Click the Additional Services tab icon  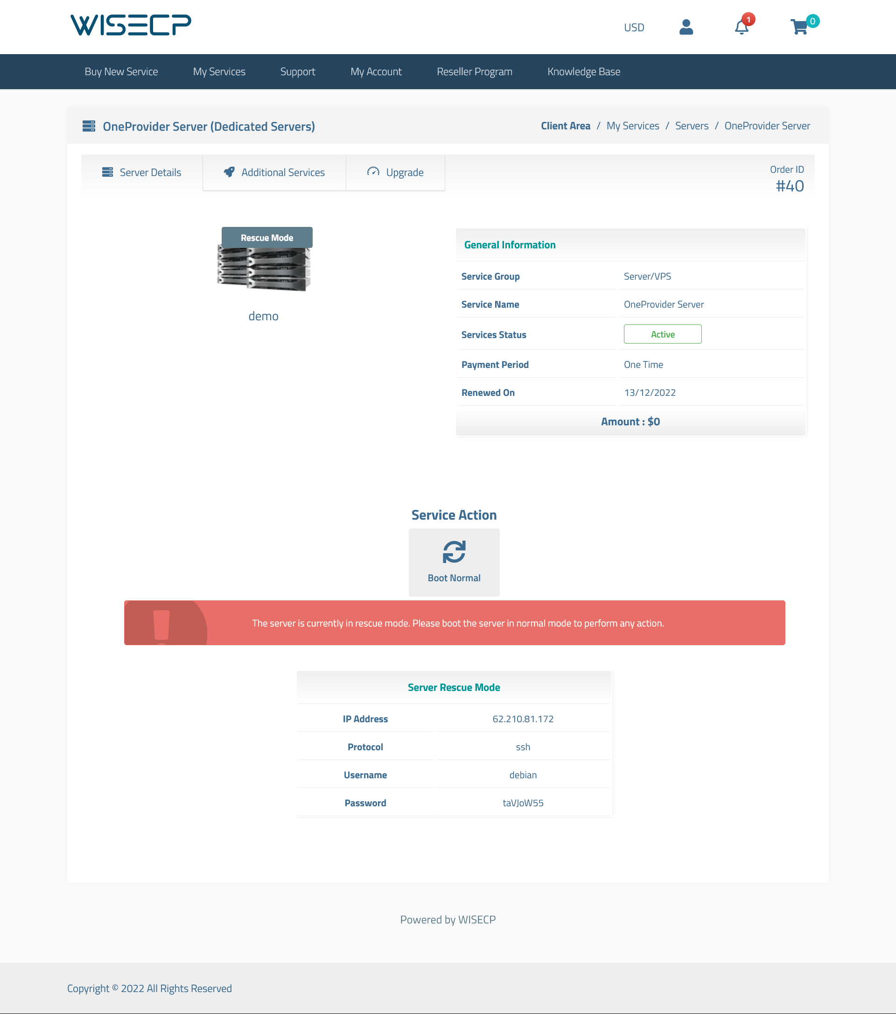(228, 173)
